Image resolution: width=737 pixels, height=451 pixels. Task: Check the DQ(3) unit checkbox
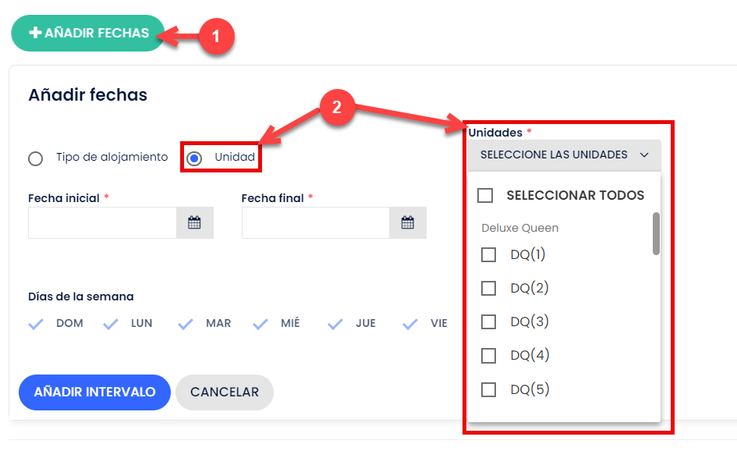click(x=489, y=322)
